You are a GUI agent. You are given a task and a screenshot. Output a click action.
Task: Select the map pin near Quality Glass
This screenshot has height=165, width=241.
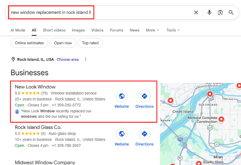coord(199,163)
